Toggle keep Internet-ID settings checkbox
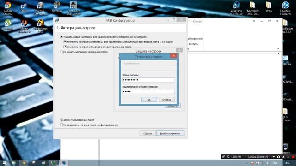 65,42
